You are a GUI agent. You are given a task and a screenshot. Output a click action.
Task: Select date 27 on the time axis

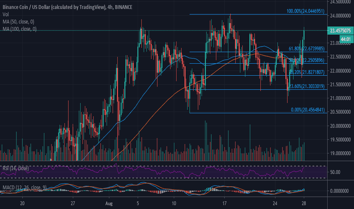pos(73,203)
